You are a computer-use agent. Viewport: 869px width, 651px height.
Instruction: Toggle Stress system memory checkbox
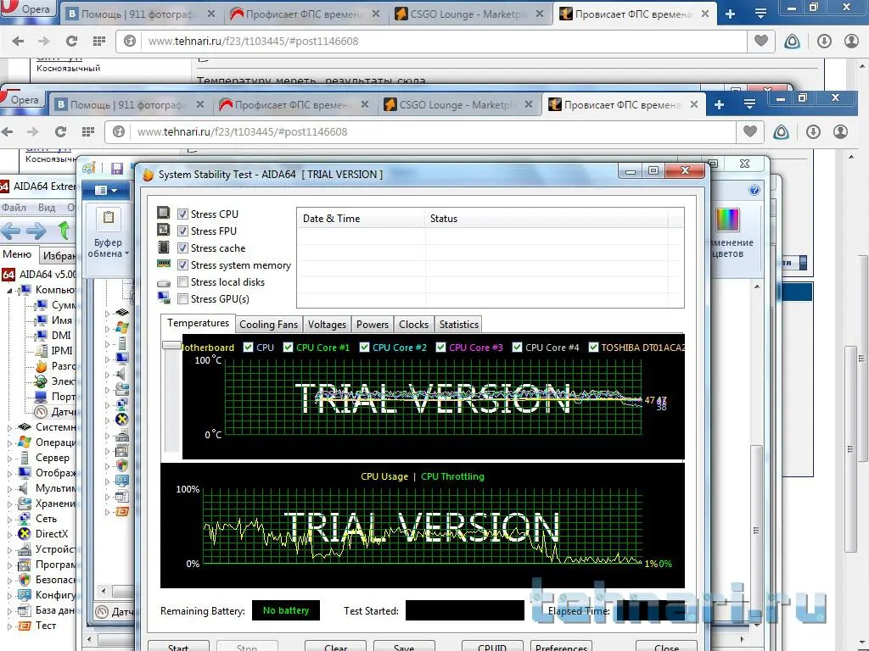183,264
